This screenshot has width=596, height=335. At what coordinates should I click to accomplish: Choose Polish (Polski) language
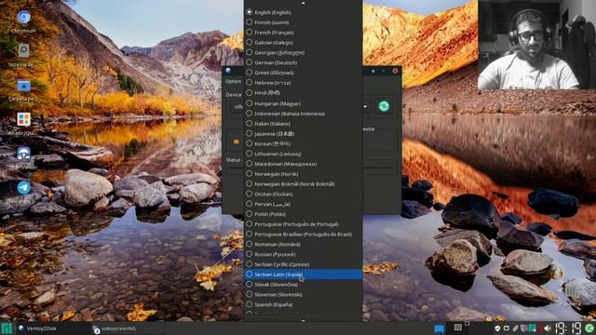(303, 214)
